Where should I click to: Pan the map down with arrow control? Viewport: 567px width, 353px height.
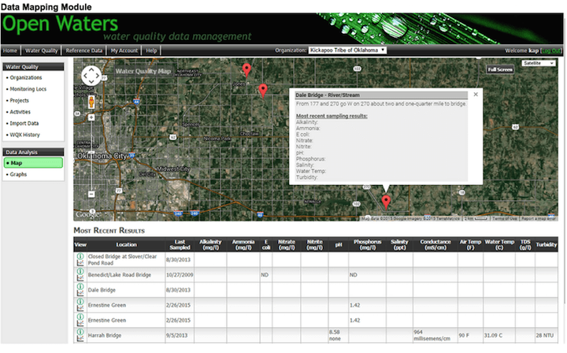(x=91, y=83)
